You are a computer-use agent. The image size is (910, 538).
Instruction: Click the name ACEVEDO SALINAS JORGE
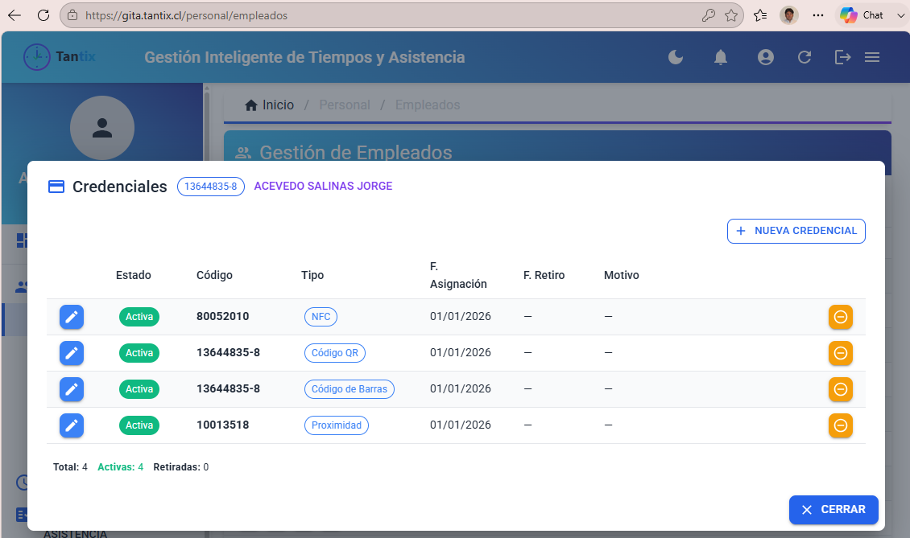click(323, 186)
